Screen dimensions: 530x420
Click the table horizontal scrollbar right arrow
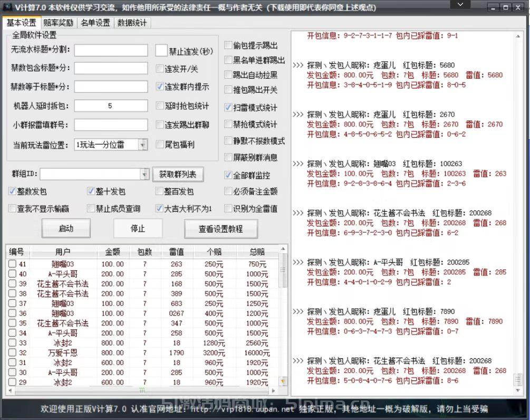[x=274, y=390]
